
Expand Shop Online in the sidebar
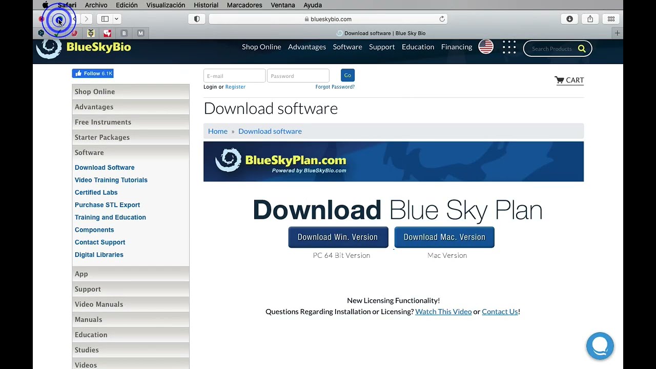[x=131, y=92]
